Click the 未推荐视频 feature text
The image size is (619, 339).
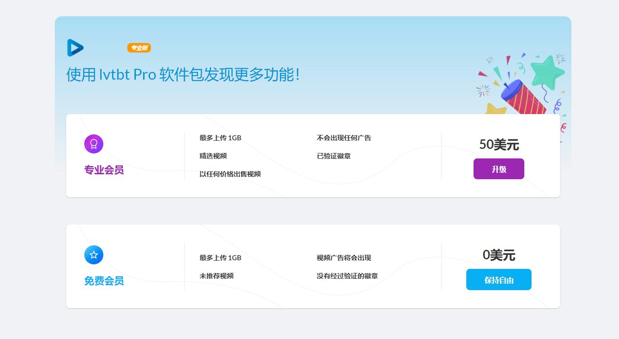tap(217, 276)
